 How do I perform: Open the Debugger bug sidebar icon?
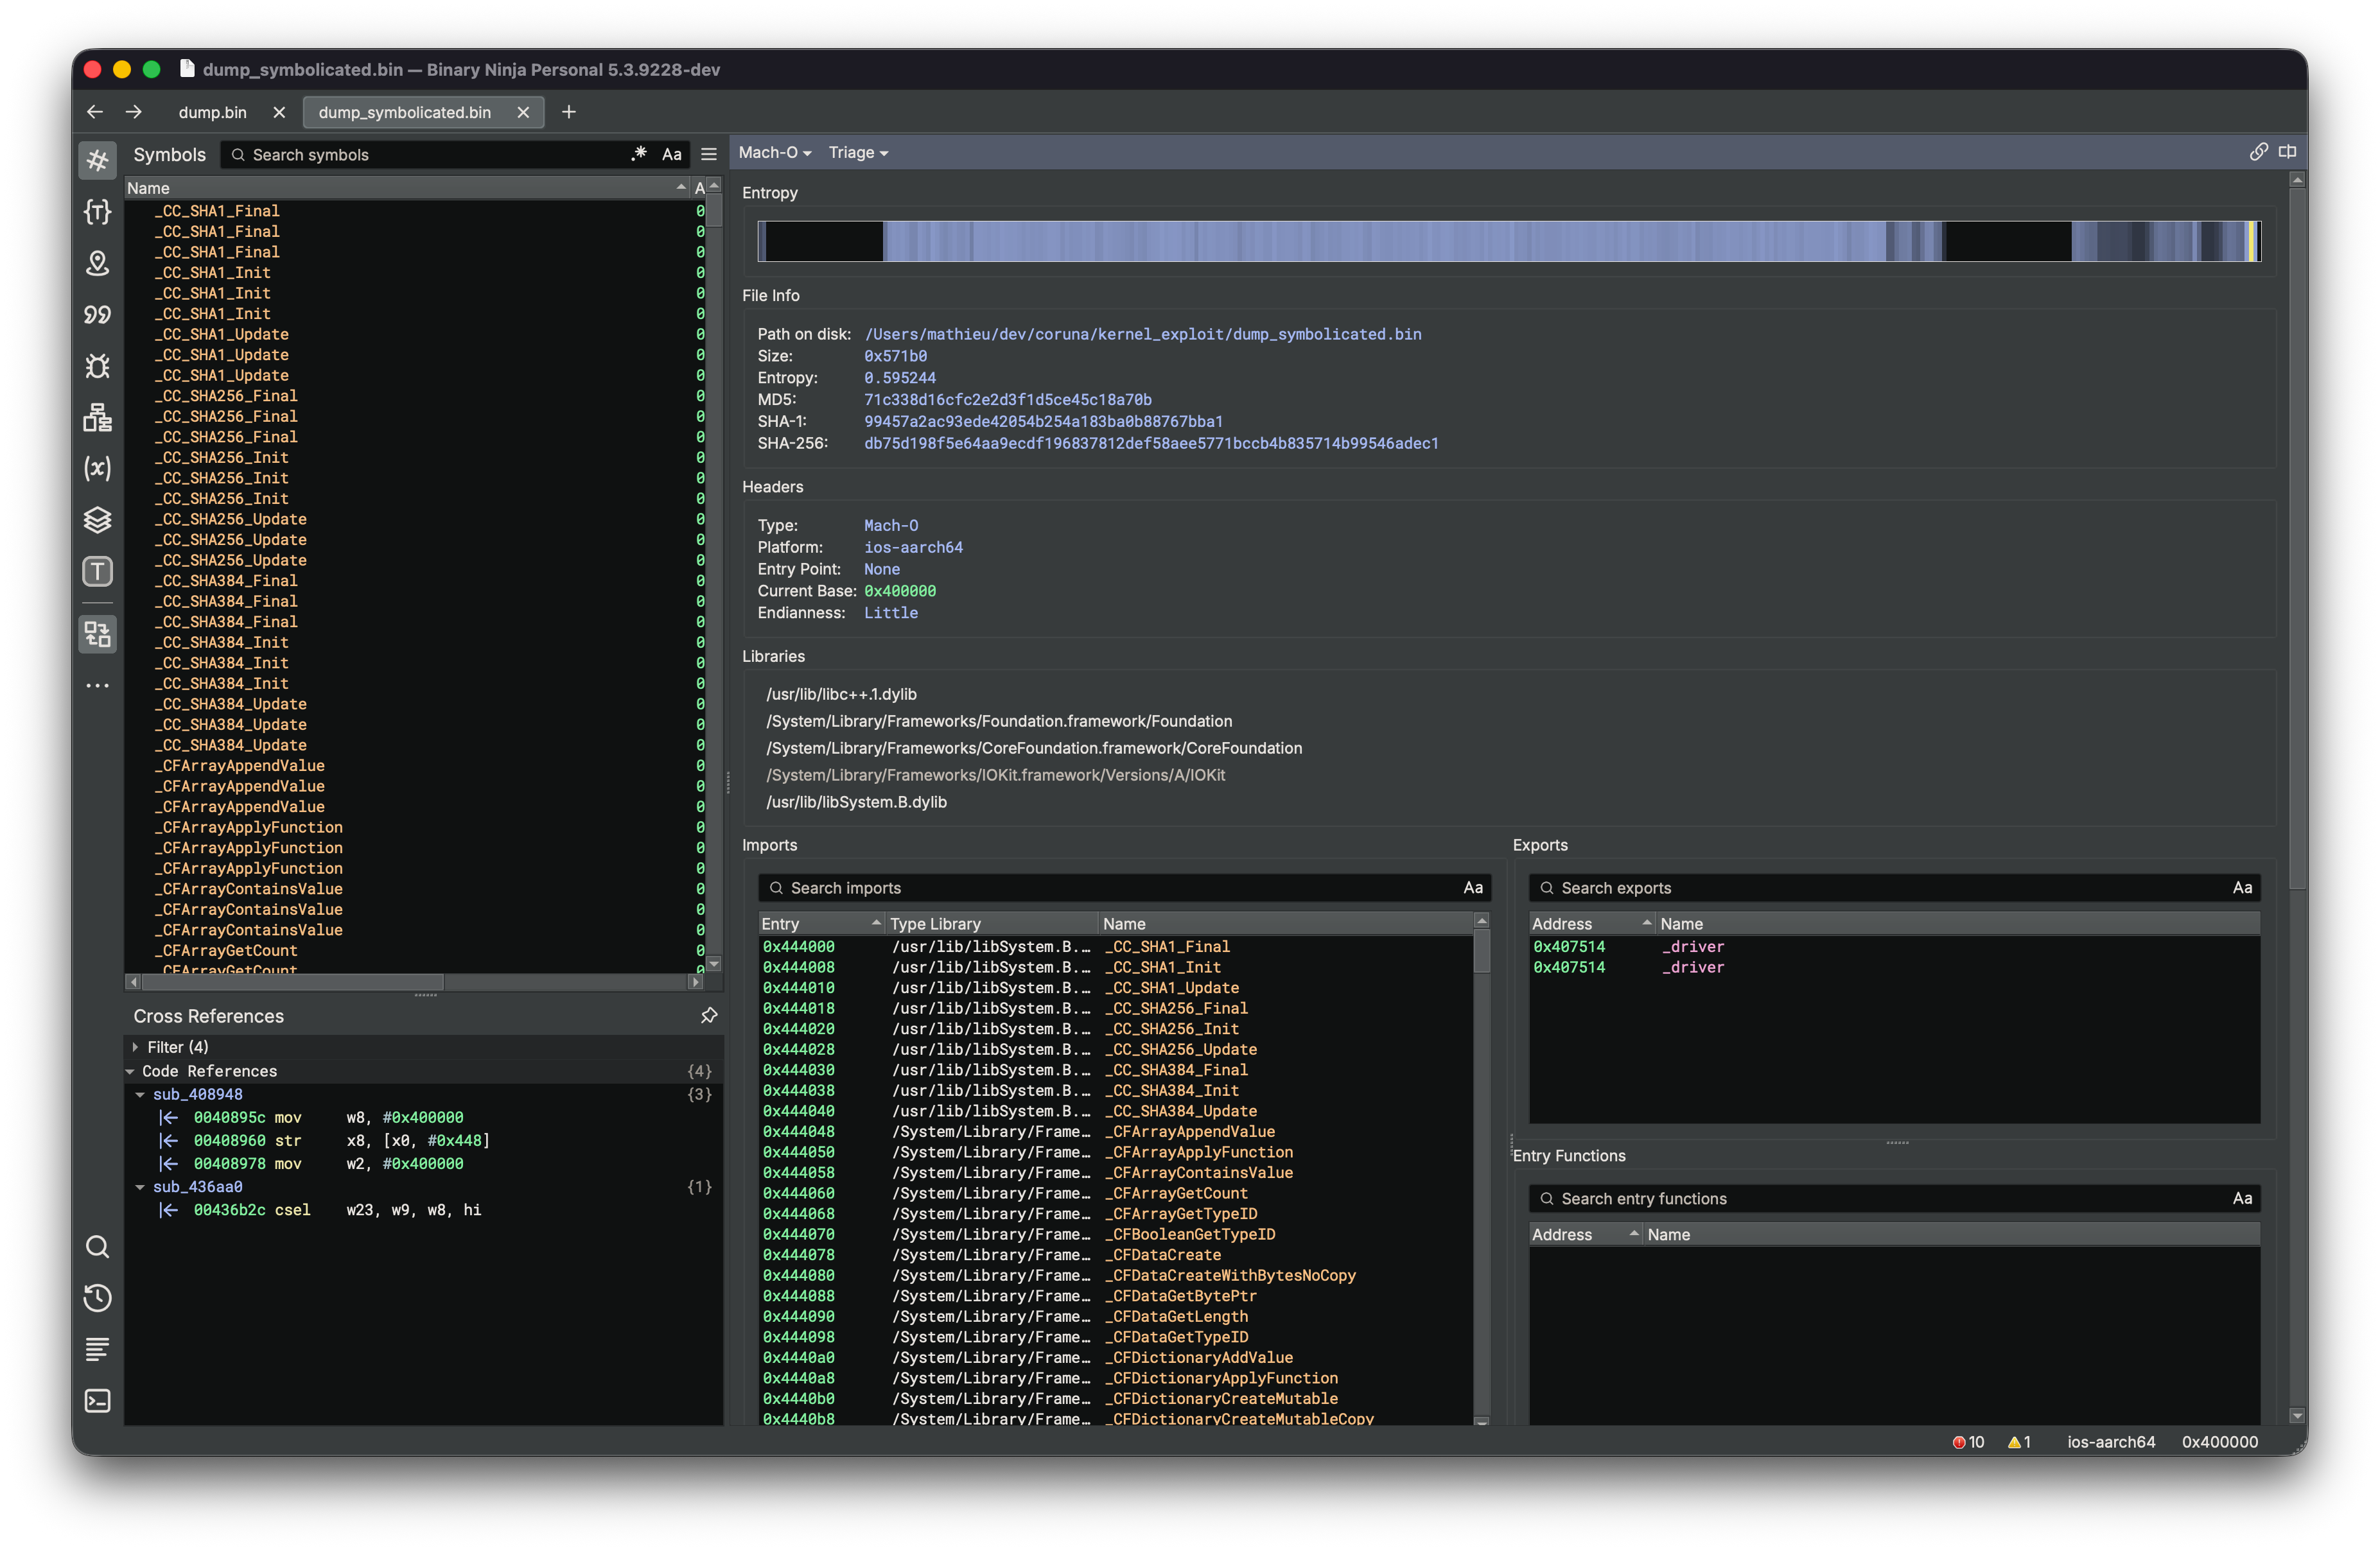(97, 366)
